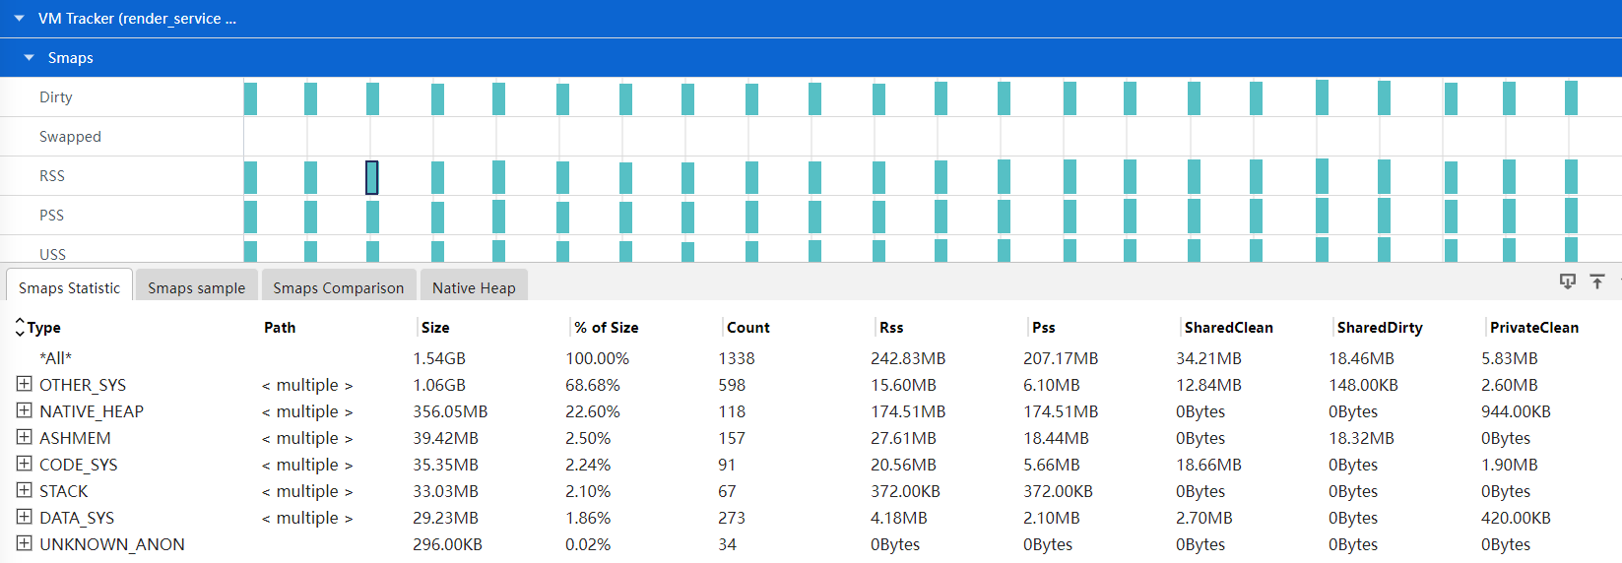
Task: Expand the CODE_SYS entry
Action: 25,464
